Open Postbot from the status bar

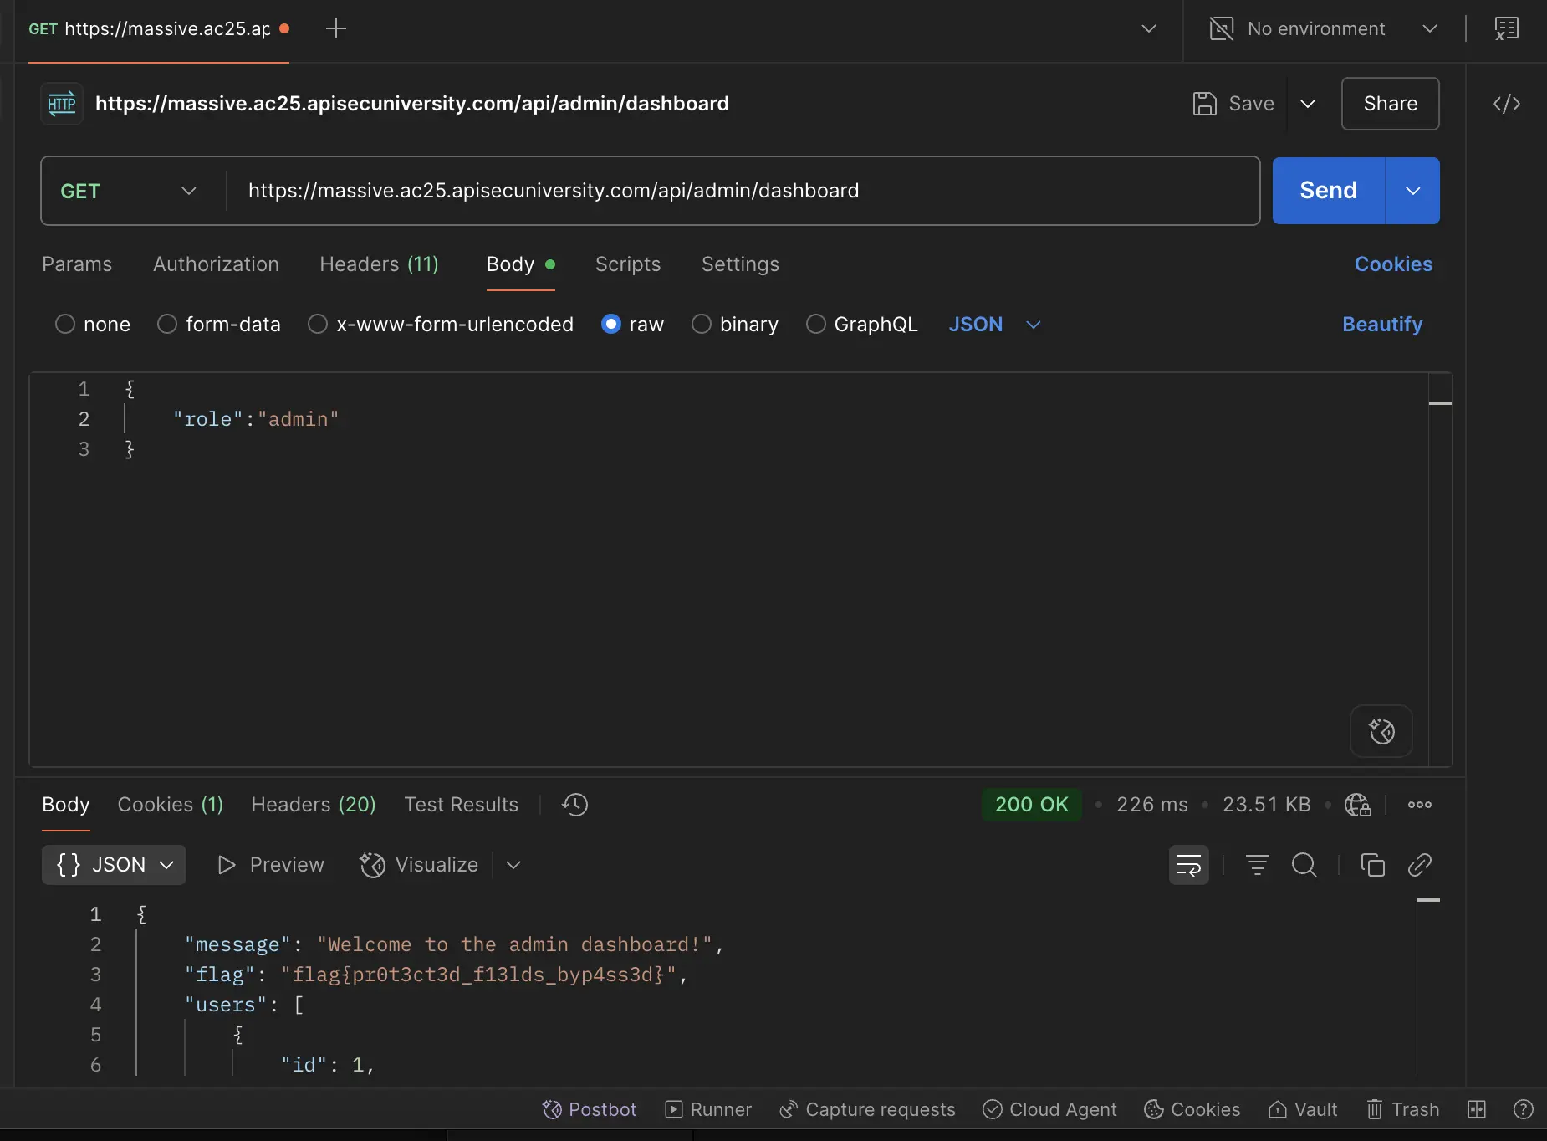point(590,1109)
